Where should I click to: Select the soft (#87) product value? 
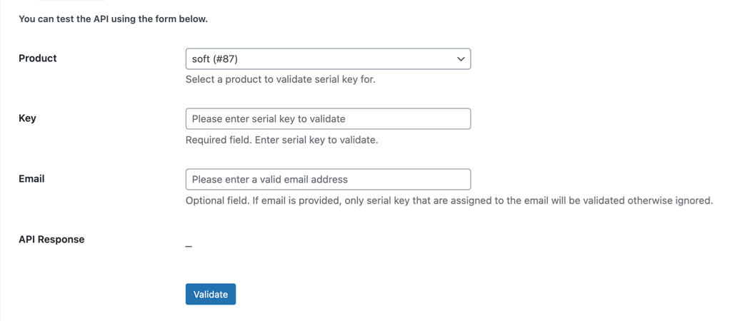(219, 59)
